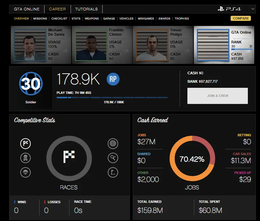Select Trevor Philips character card
This screenshot has width=260, height=221.
coord(163,45)
